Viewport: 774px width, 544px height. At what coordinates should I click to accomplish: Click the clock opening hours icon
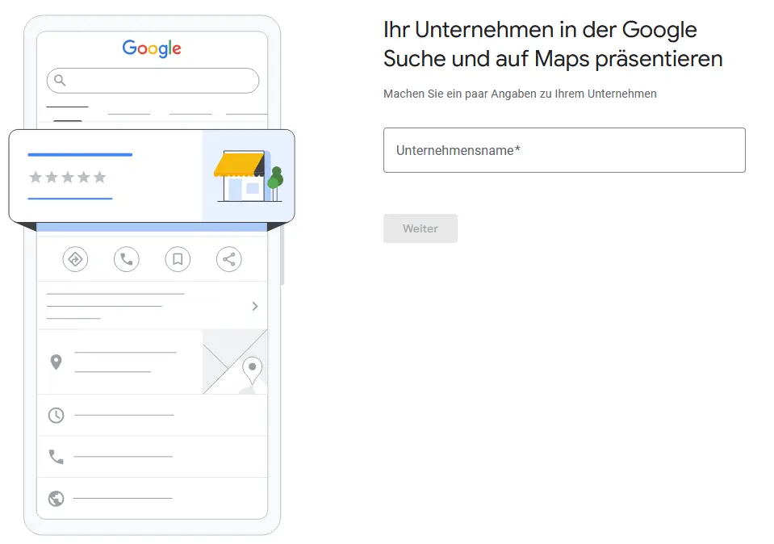click(x=56, y=415)
